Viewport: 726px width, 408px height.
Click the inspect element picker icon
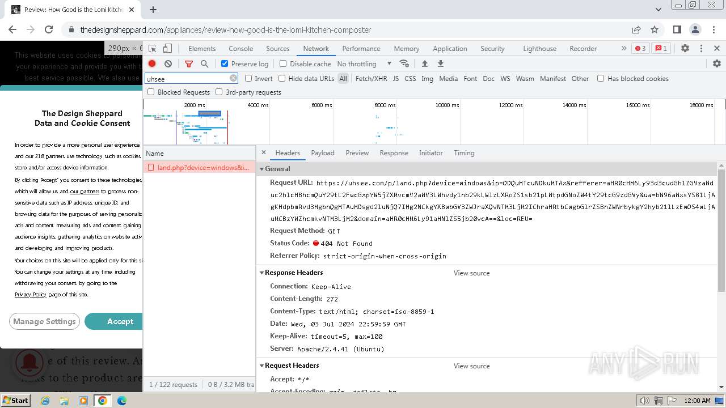pyautogui.click(x=152, y=49)
